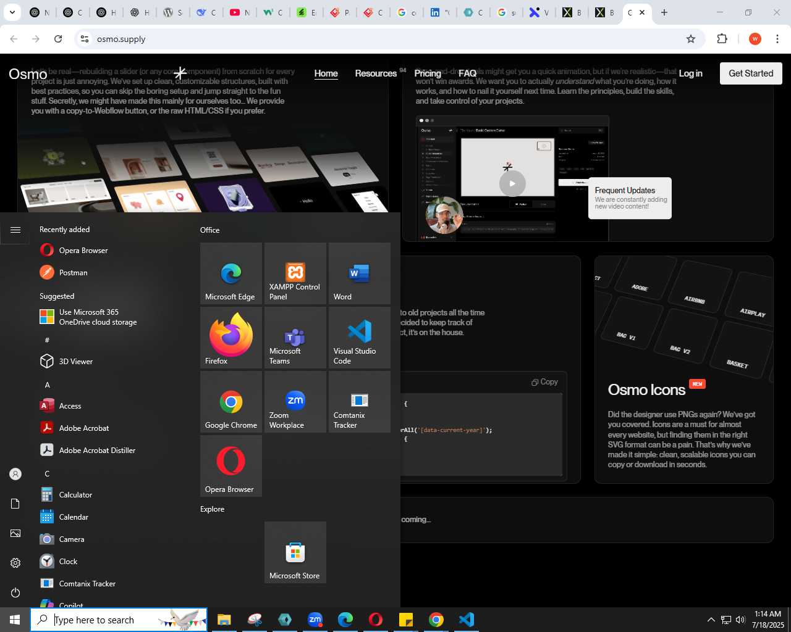This screenshot has height=632, width=791.
Task: Launch Postman from Recently added list
Action: 111,273
